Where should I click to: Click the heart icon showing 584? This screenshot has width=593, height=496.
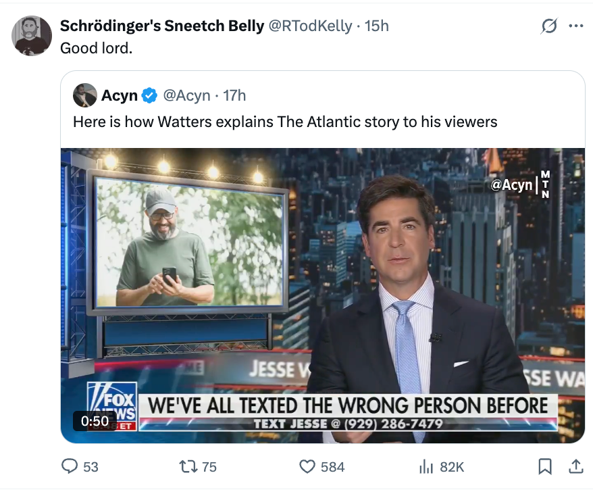[x=307, y=466]
